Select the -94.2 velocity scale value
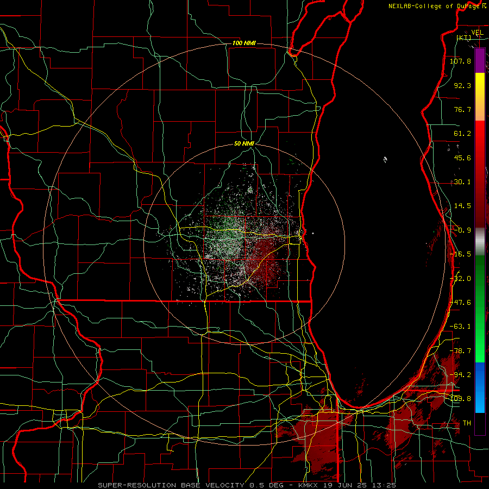Viewport: 489px width, 489px height. (x=460, y=375)
